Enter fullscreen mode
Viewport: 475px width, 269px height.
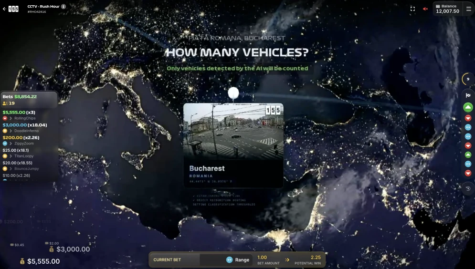[412, 9]
